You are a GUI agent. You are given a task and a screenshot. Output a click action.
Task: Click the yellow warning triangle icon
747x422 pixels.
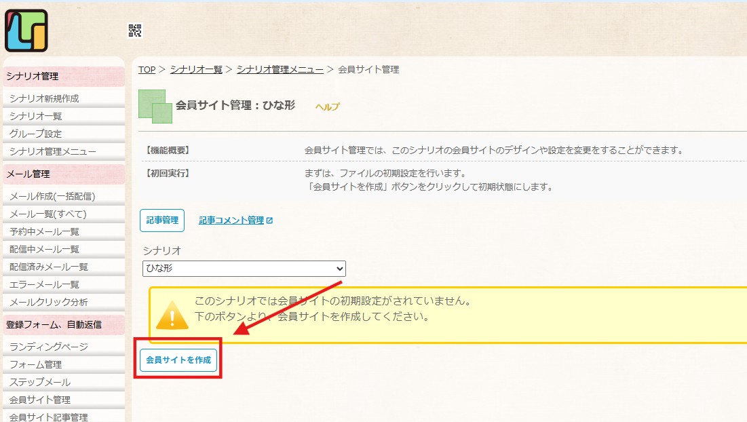coord(172,315)
